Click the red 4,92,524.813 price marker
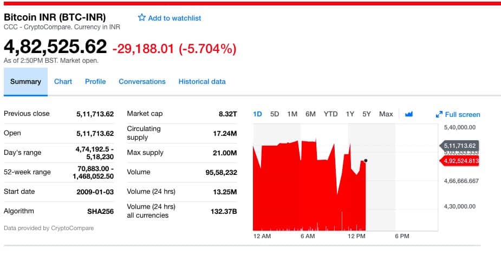Image resolution: width=501 pixels, height=255 pixels. point(459,161)
